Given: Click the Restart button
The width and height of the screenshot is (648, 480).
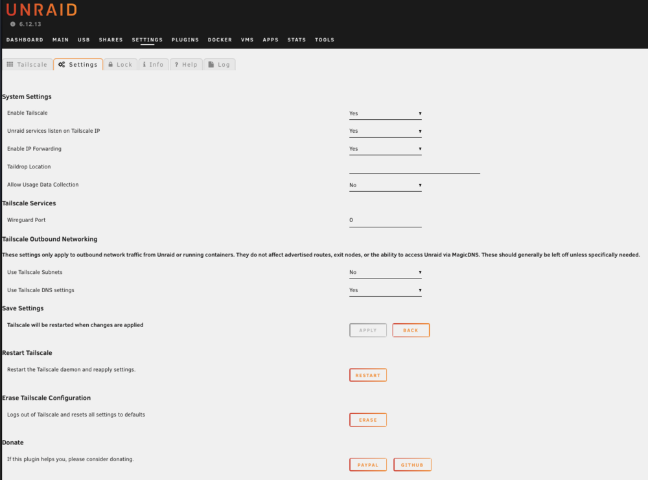Looking at the screenshot, I should (x=368, y=375).
